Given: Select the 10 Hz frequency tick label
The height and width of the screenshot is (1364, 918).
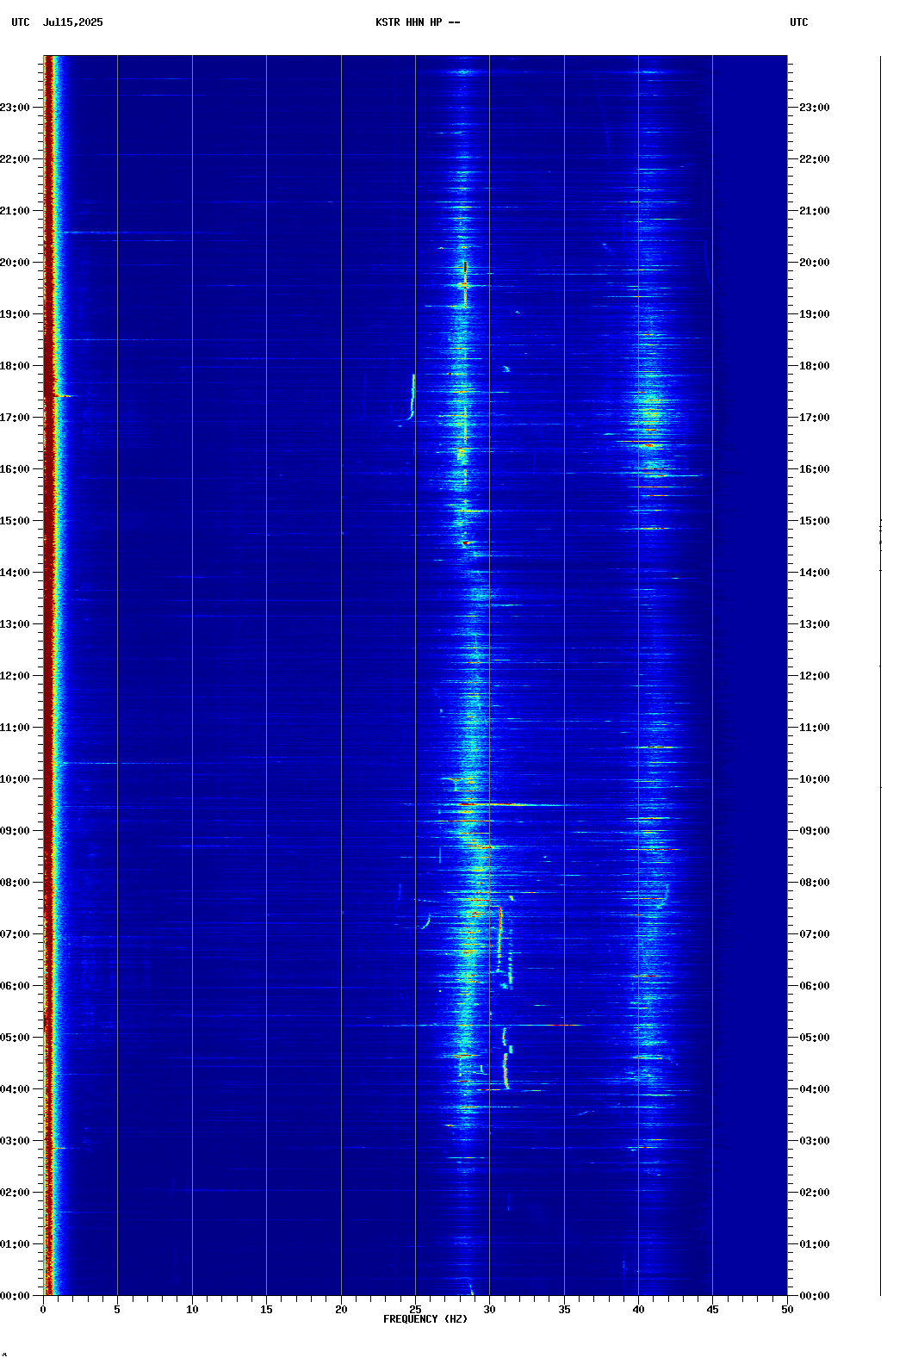Looking at the screenshot, I should [x=192, y=1310].
